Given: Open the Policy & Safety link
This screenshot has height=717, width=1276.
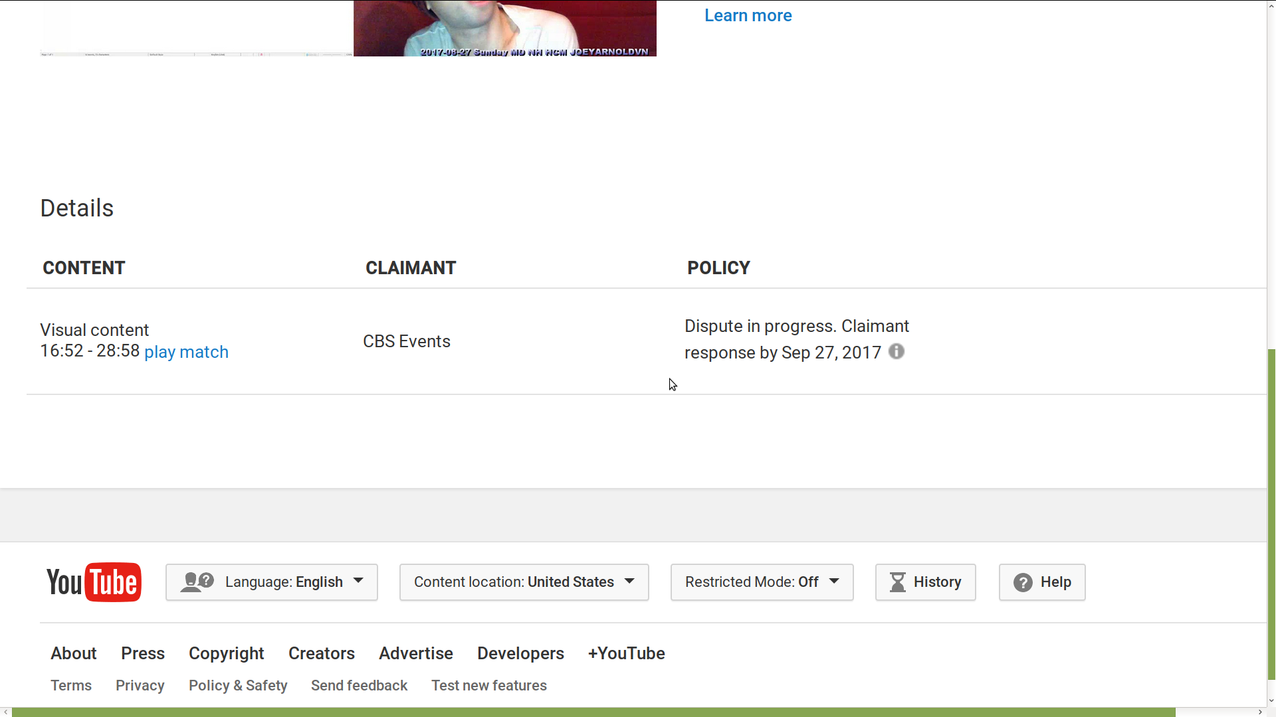Looking at the screenshot, I should [238, 685].
